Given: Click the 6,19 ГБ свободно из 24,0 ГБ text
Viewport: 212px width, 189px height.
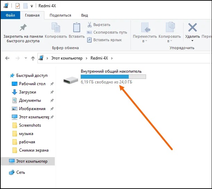Looking at the screenshot, I should pos(107,82).
